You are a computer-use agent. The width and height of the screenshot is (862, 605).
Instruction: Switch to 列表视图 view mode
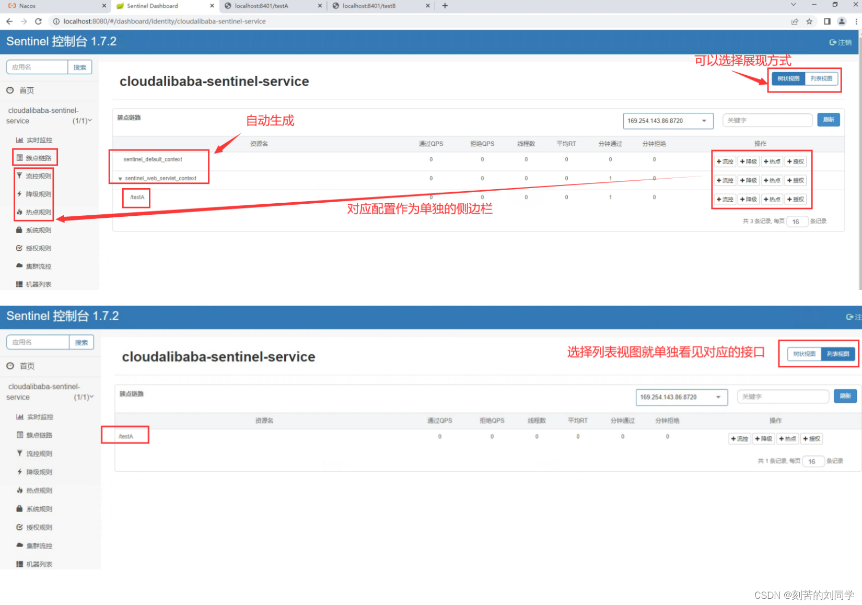point(821,78)
